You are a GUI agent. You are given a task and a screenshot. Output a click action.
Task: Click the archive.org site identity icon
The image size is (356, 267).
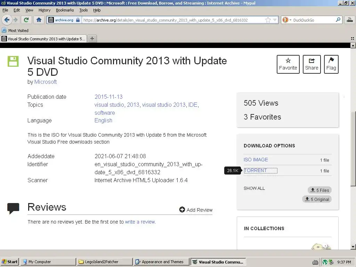click(51, 20)
